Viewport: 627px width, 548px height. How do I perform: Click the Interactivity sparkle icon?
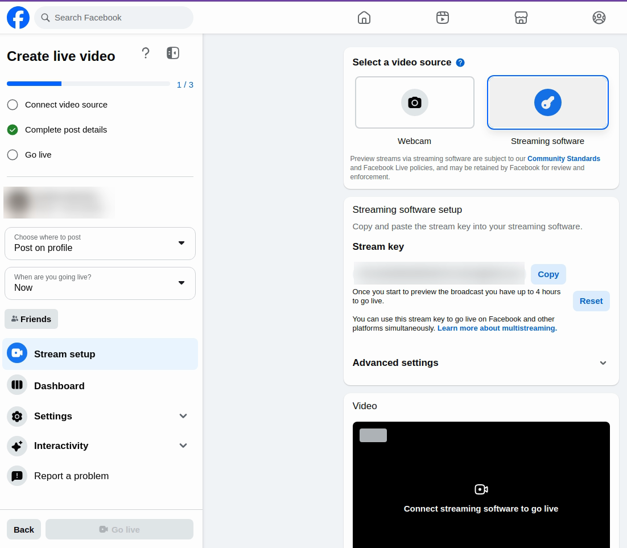tap(17, 446)
